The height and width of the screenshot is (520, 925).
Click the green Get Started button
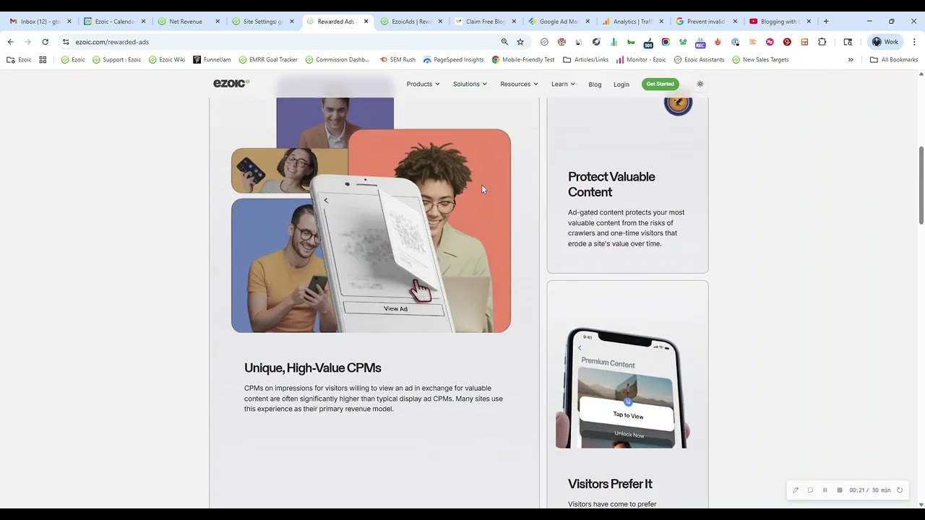click(660, 84)
